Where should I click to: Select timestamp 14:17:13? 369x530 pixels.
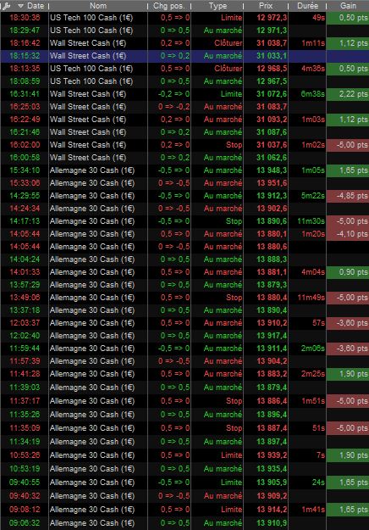(25, 221)
